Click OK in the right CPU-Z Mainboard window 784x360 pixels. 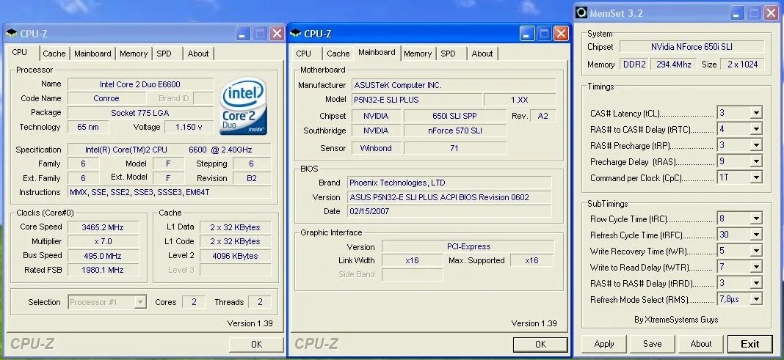540,345
